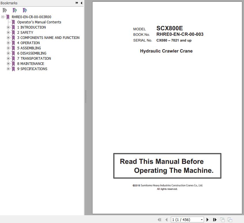Expand the 1 INTRODUCTION bookmark
This screenshot has width=244, height=223.
pyautogui.click(x=8, y=27)
